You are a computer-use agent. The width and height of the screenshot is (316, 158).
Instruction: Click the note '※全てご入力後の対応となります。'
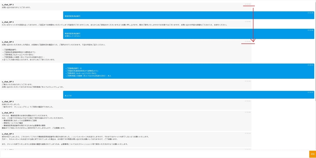[x=28, y=60]
